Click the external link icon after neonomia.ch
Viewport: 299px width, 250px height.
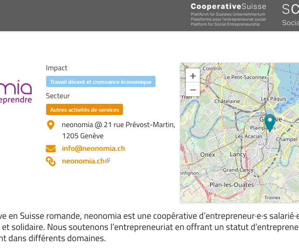[x=108, y=161]
